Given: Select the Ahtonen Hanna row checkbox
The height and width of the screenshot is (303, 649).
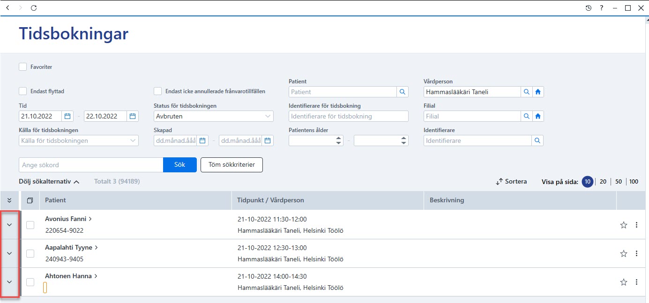Looking at the screenshot, I should click(x=30, y=282).
